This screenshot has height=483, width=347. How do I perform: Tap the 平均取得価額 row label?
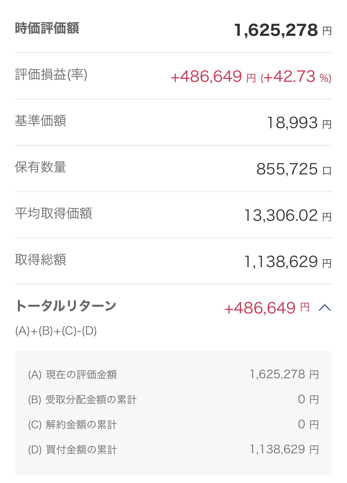click(53, 213)
